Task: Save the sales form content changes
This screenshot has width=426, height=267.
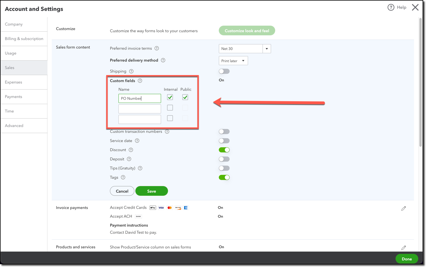Action: tap(151, 191)
